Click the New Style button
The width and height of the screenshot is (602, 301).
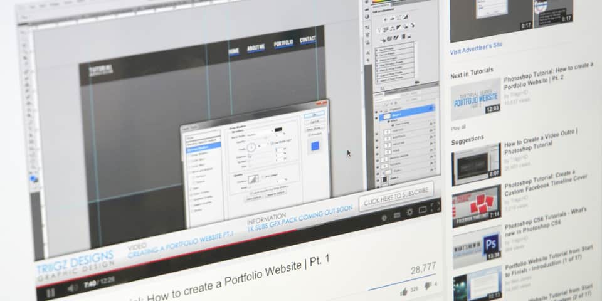coord(314,129)
